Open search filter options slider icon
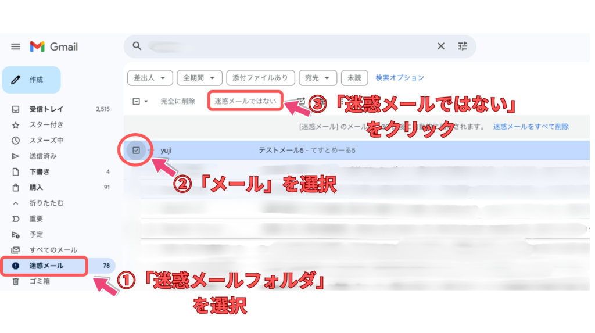595x333 pixels. click(463, 46)
